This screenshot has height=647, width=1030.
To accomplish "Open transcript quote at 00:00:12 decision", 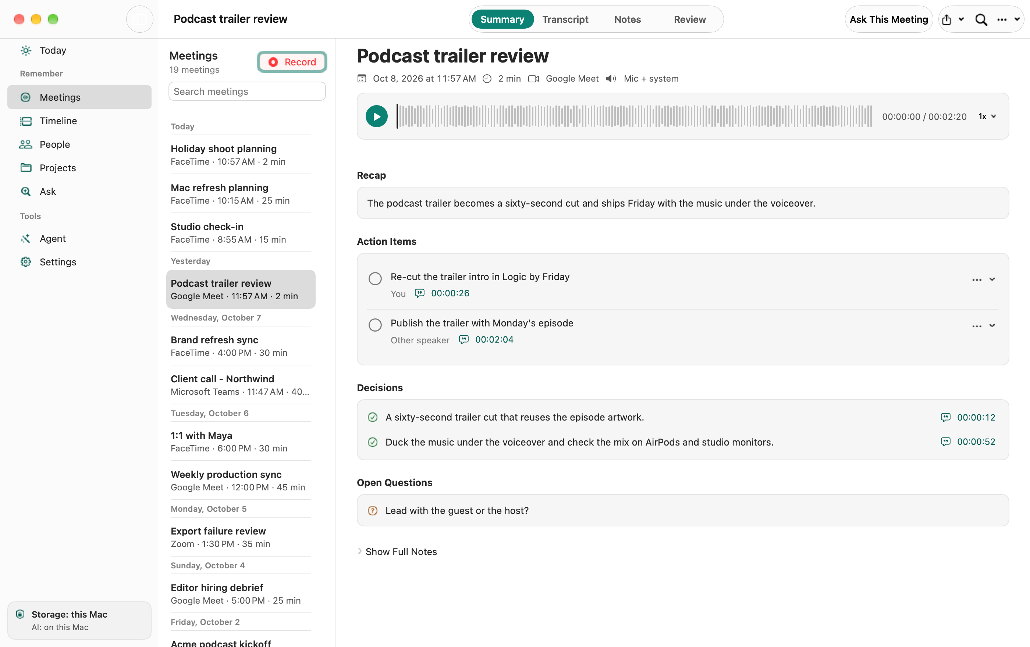I will pyautogui.click(x=968, y=417).
